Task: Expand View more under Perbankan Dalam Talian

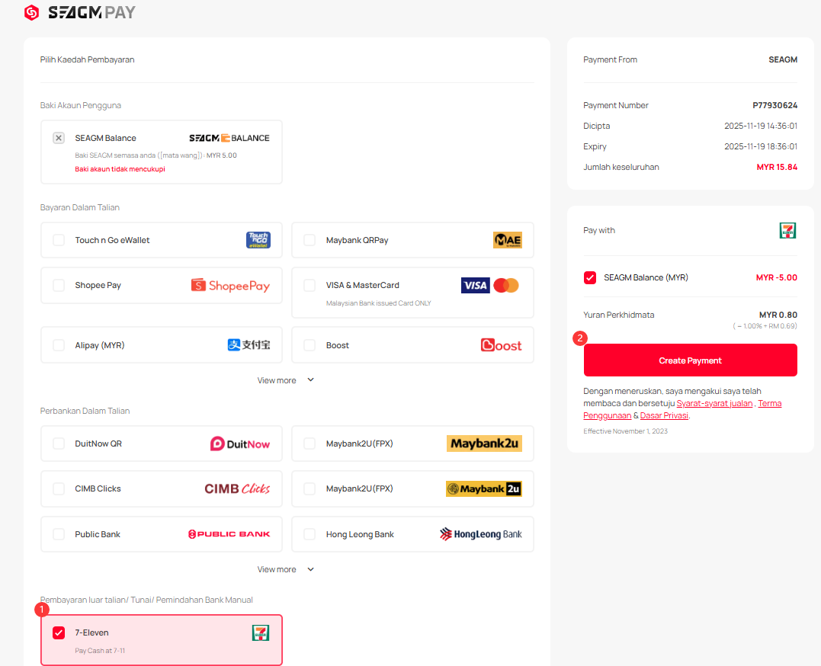Action: point(285,569)
